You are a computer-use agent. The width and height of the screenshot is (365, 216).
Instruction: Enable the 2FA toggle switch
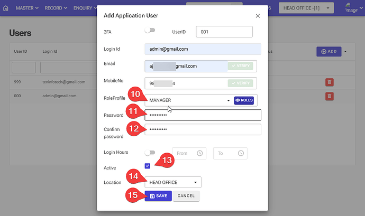click(x=150, y=31)
